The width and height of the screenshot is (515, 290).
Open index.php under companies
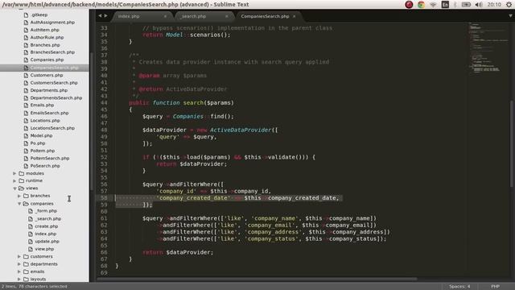(x=46, y=234)
